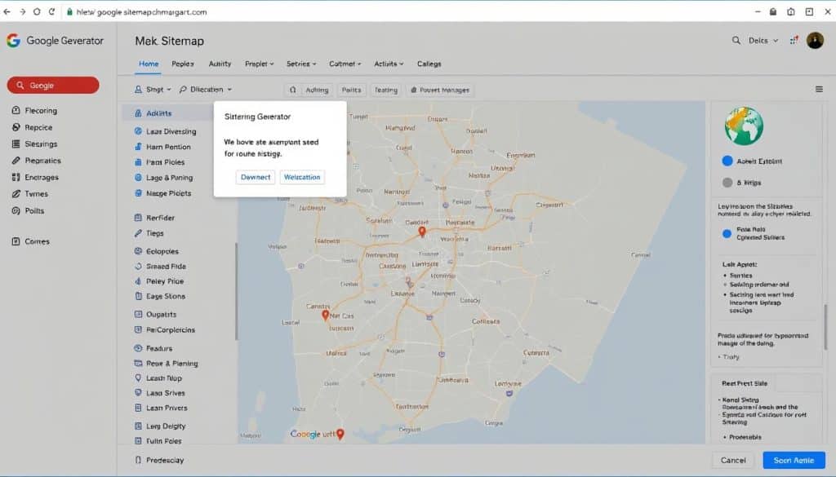The image size is (836, 477).
Task: Click the home icon toolbar button
Action: tap(293, 90)
